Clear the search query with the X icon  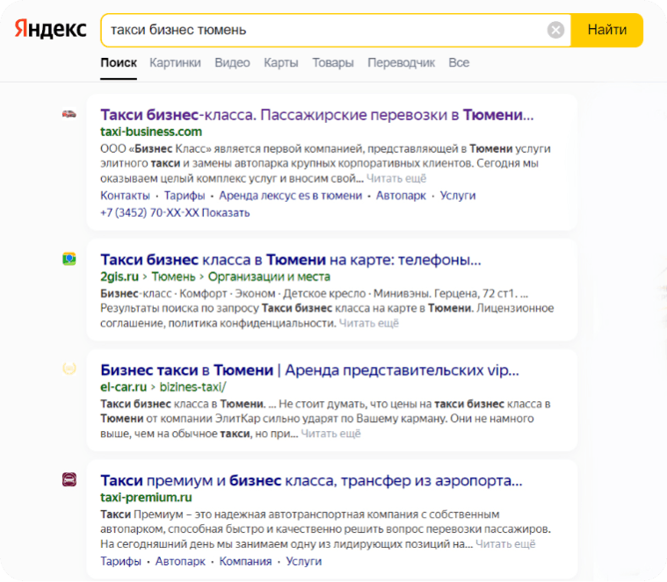[x=555, y=30]
